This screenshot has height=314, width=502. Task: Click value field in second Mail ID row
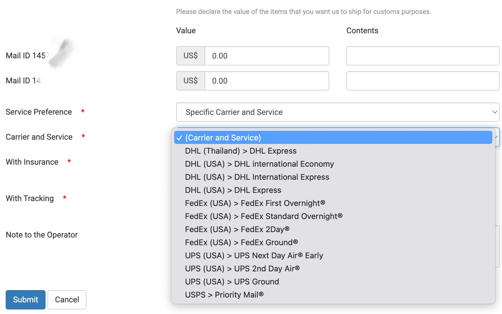click(x=267, y=81)
